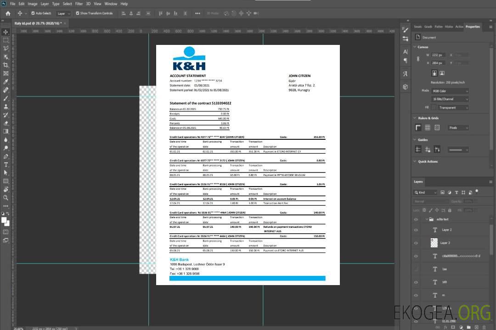The width and height of the screenshot is (496, 330).
Task: Select the Brush tool
Action: 6,98
